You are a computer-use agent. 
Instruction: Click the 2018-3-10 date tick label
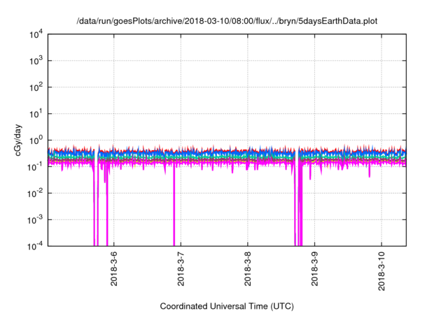coord(381,271)
